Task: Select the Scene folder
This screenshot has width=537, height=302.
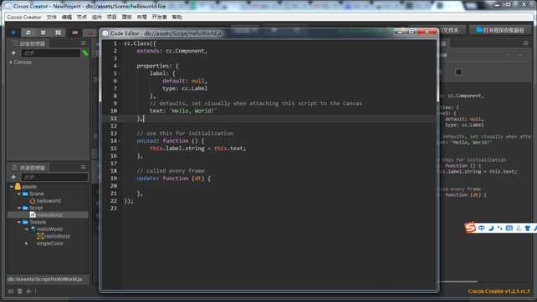Action: 37,194
